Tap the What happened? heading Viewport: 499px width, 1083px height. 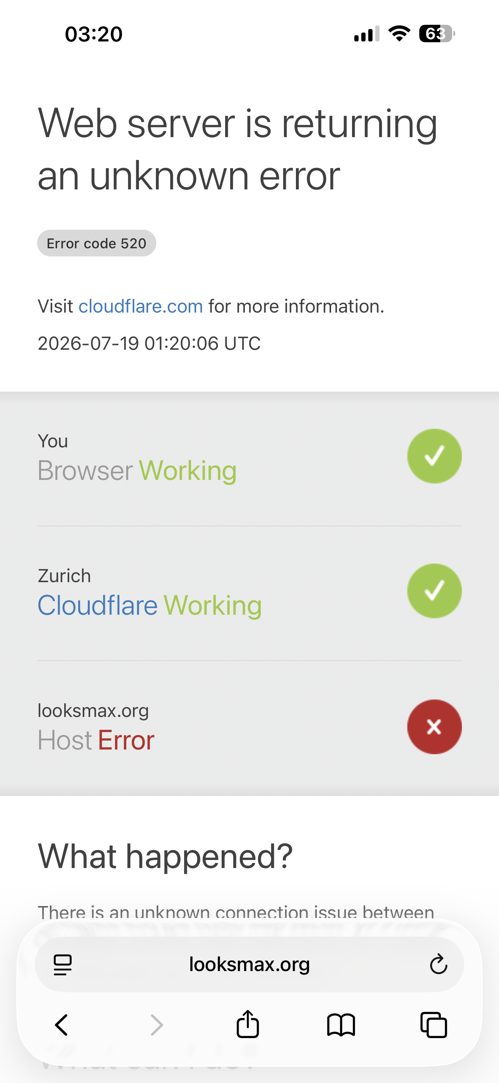tap(165, 856)
